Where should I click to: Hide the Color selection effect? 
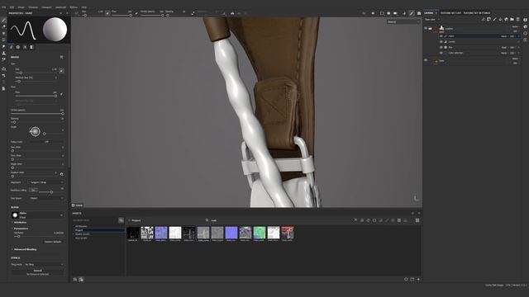[441, 53]
